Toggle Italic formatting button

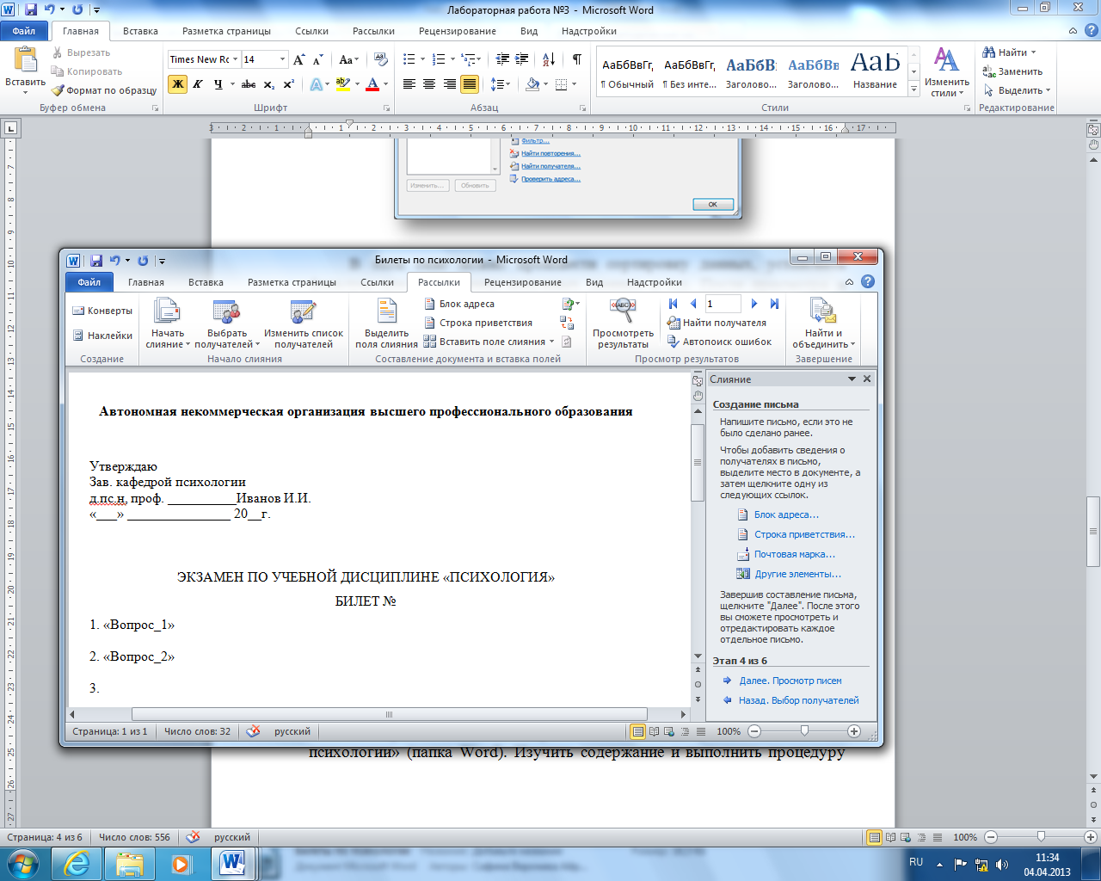(198, 84)
